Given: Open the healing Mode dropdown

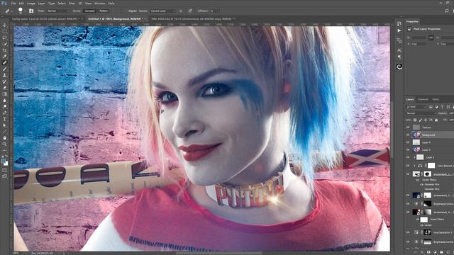Looking at the screenshot, I should pos(57,11).
